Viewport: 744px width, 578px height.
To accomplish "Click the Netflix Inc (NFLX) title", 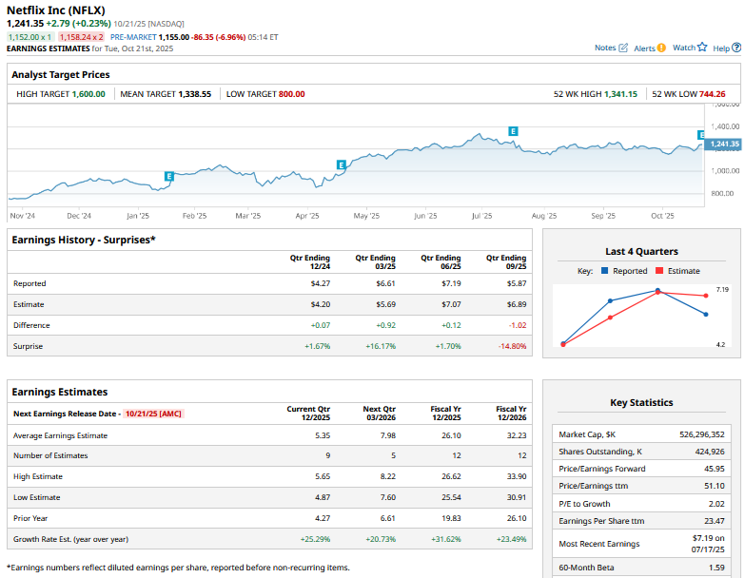I will pyautogui.click(x=56, y=10).
